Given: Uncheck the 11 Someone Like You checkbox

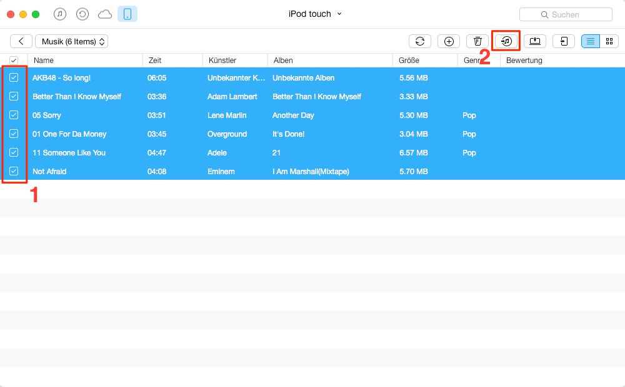Looking at the screenshot, I should tap(14, 152).
